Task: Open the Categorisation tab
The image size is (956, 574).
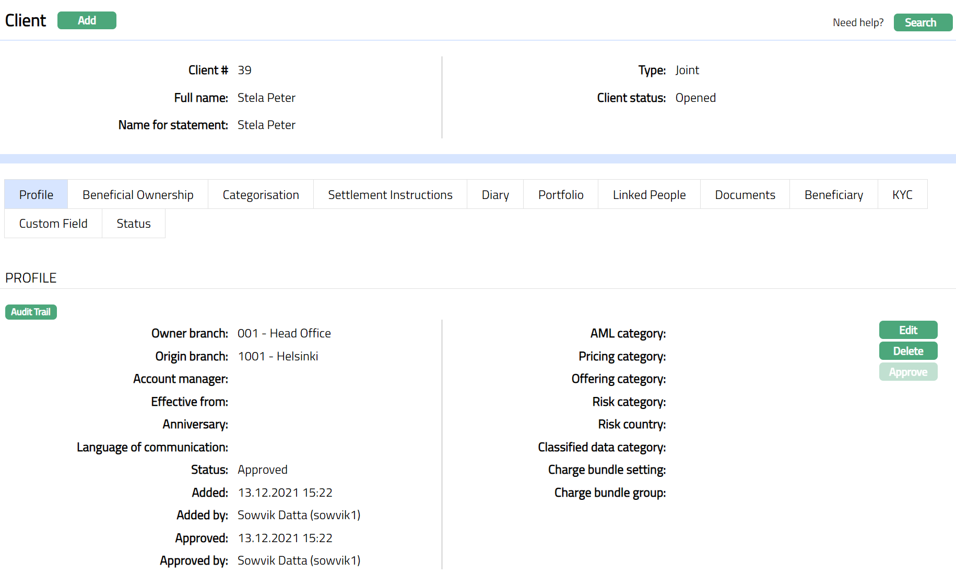Action: [261, 195]
